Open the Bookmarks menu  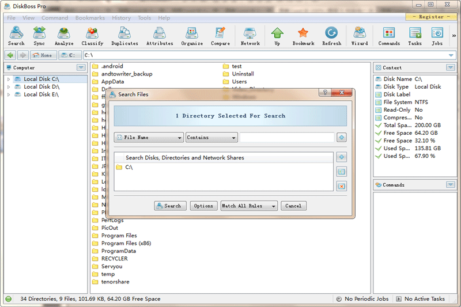(90, 18)
